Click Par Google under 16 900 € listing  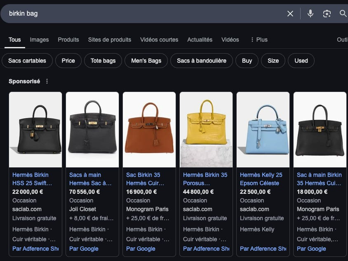(141, 249)
